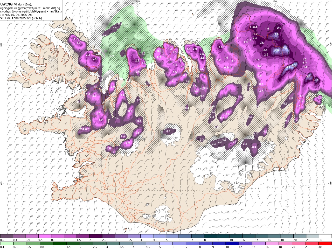The image size is (332, 249).
Task: Click the '14' label on upper snow scale
Action: click(257, 240)
